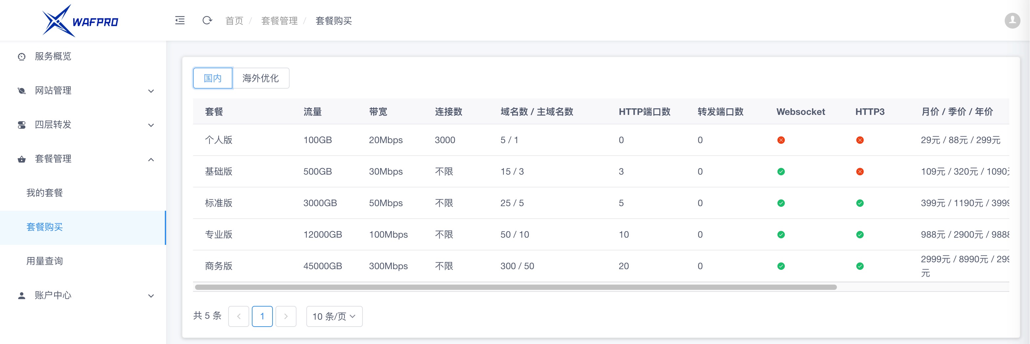Select the 海外优化 radio tab
Viewport: 1030px width, 344px height.
pos(260,78)
